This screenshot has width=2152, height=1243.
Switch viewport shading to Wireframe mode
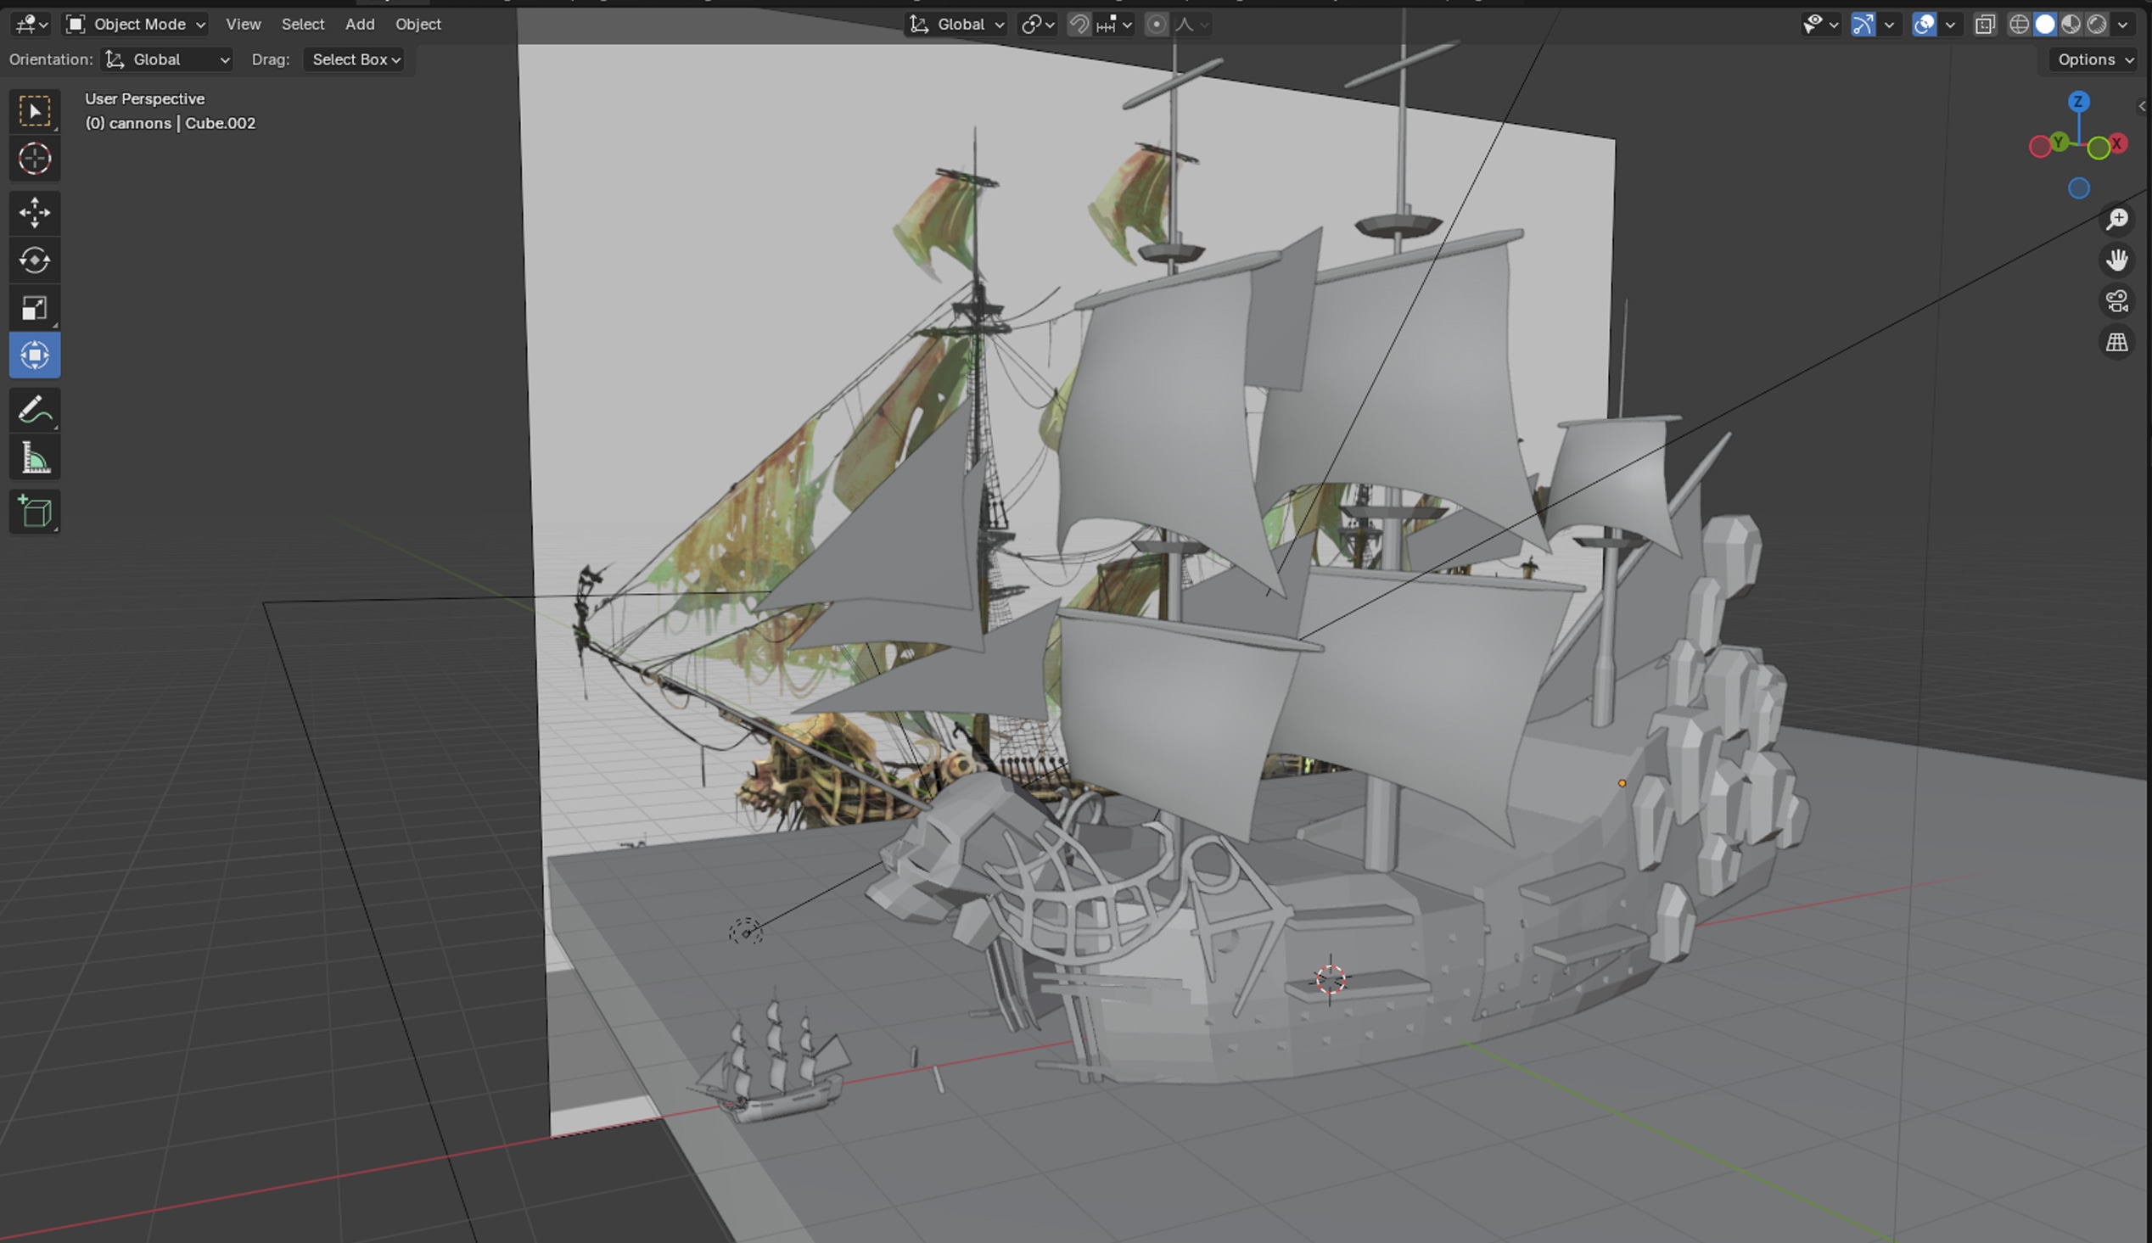2020,24
